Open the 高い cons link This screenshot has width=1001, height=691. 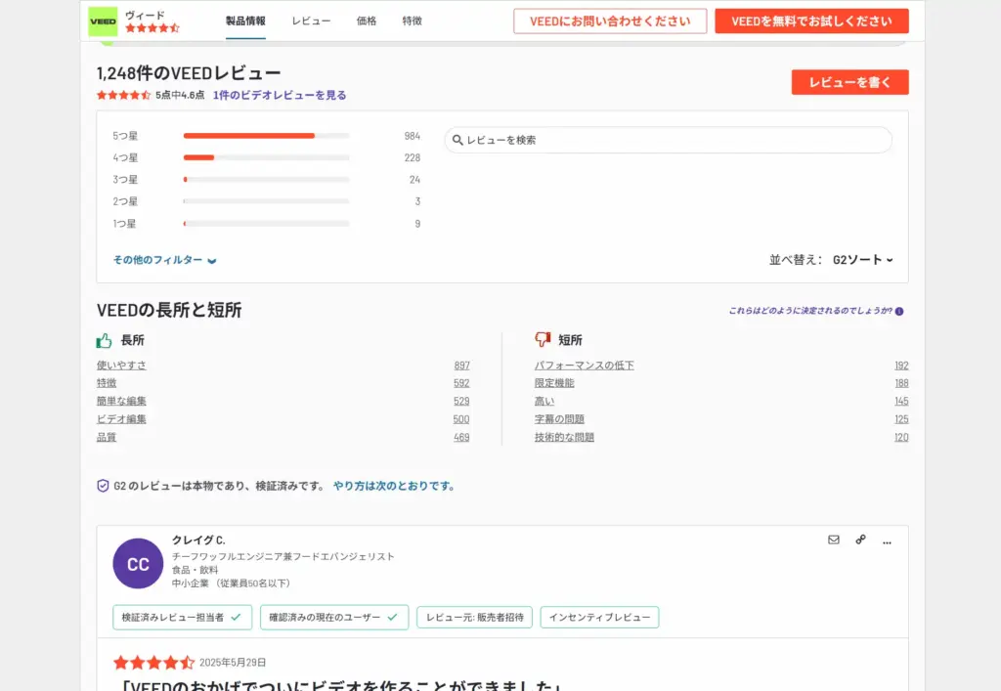click(544, 401)
